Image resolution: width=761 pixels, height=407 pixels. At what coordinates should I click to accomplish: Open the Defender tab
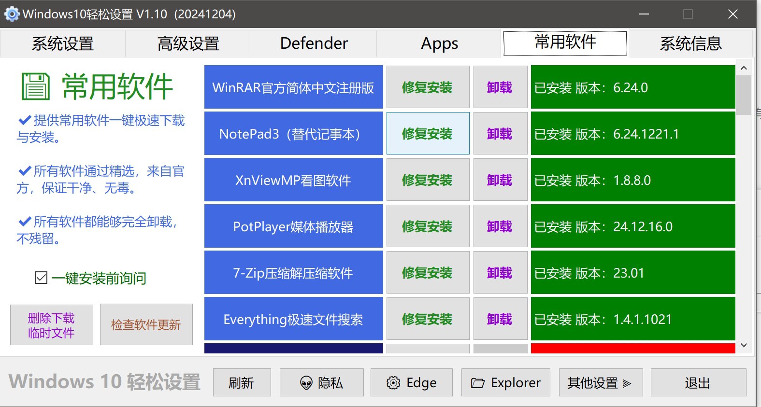[314, 43]
